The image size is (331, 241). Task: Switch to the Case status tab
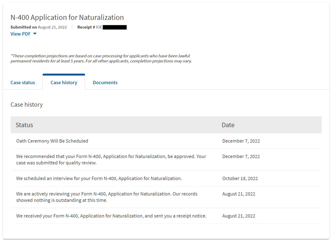click(x=23, y=82)
